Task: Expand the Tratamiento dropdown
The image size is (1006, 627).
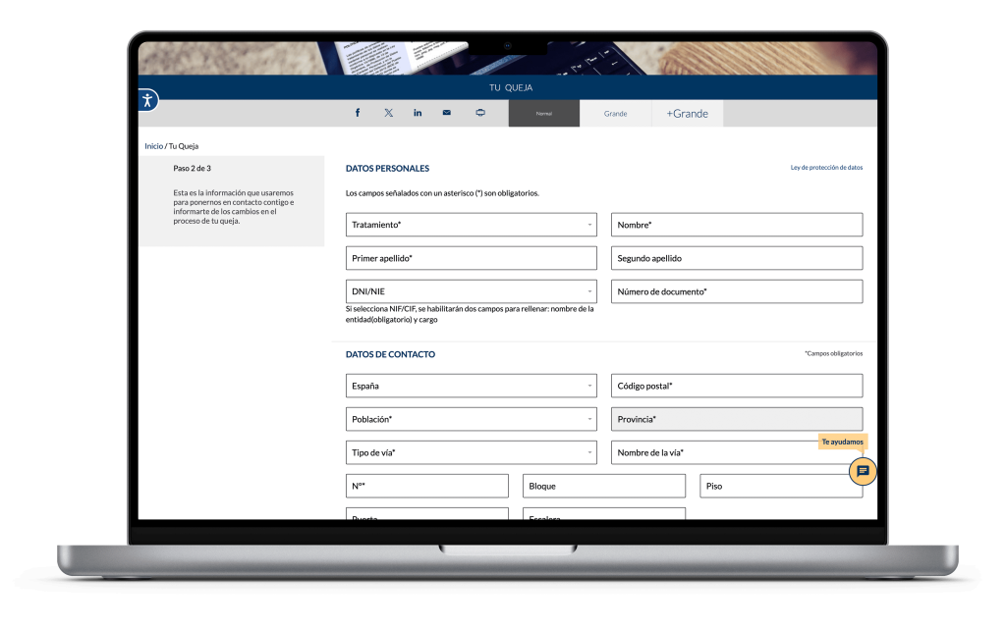Action: [472, 225]
